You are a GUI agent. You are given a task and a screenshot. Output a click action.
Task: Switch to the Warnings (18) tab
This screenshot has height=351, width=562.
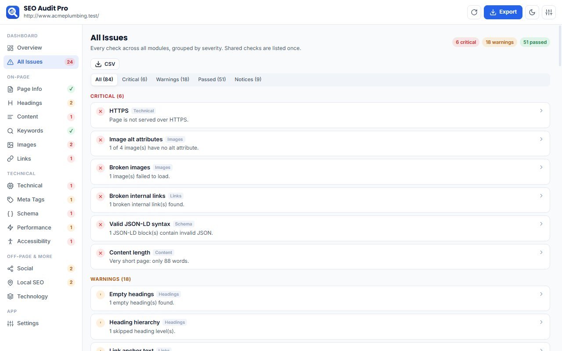[x=173, y=79]
